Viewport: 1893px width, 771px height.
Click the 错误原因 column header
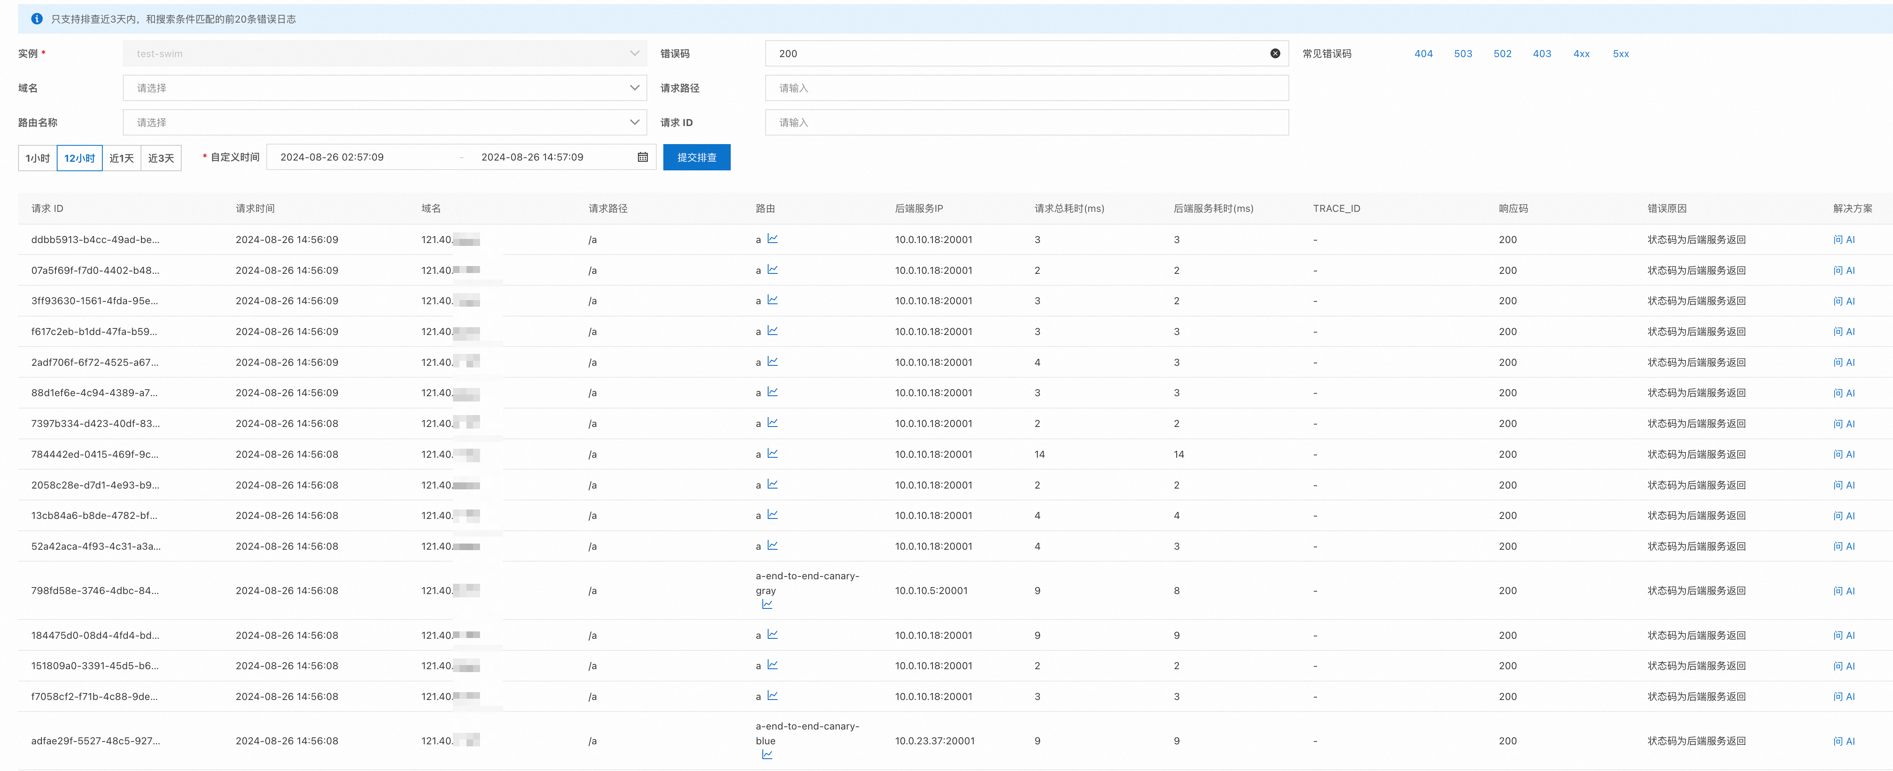pyautogui.click(x=1667, y=209)
